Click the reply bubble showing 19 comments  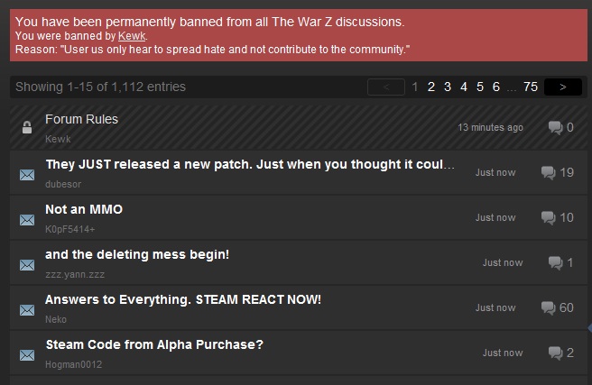pos(547,172)
